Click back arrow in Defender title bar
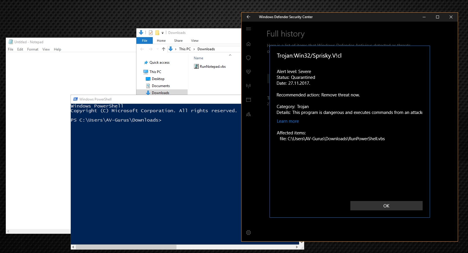 coord(248,17)
